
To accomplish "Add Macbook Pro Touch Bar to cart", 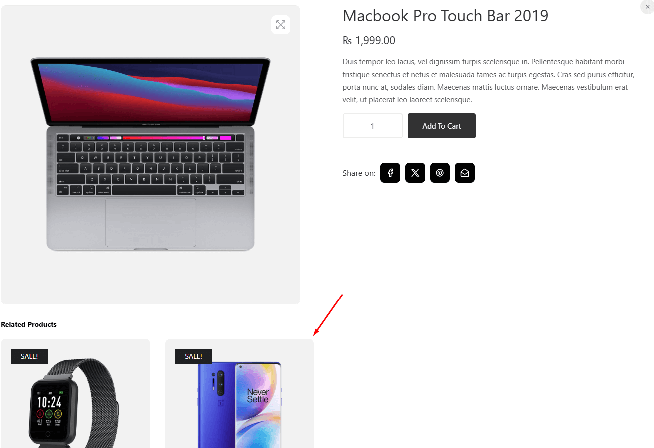I will click(441, 126).
